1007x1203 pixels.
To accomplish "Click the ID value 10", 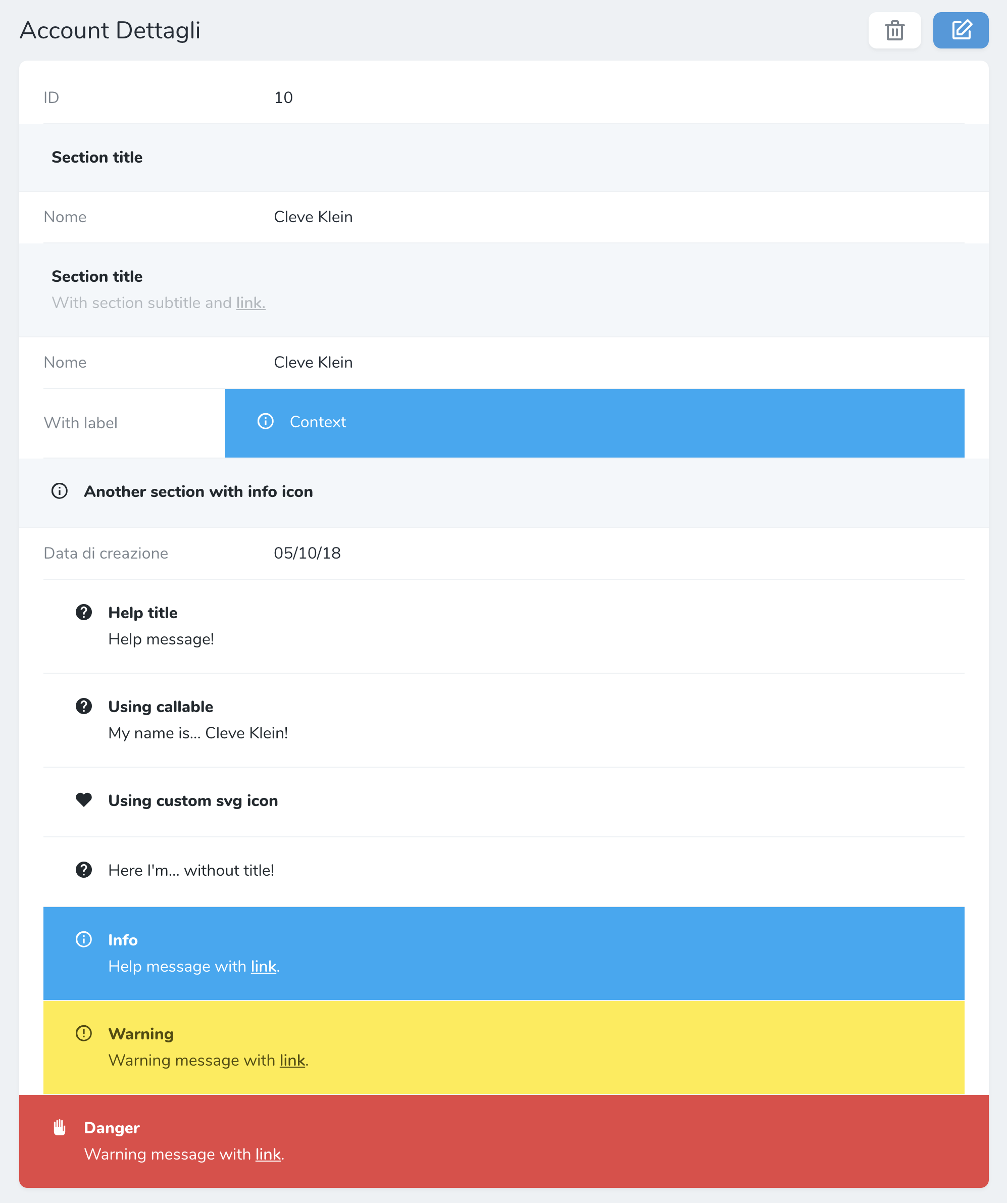I will click(283, 97).
